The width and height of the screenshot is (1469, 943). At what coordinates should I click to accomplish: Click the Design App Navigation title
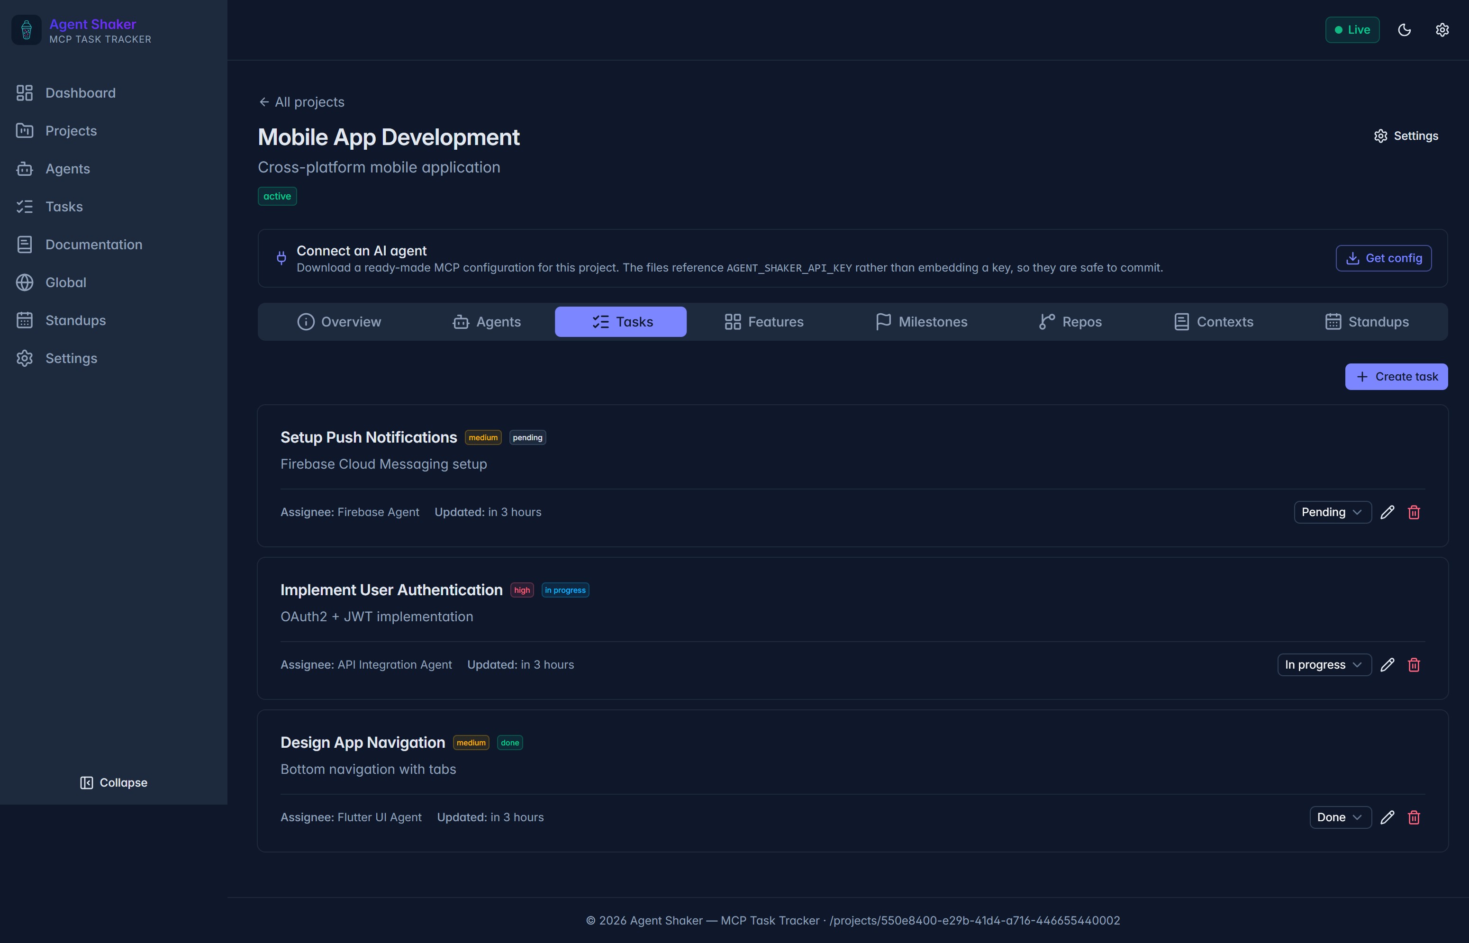tap(363, 743)
